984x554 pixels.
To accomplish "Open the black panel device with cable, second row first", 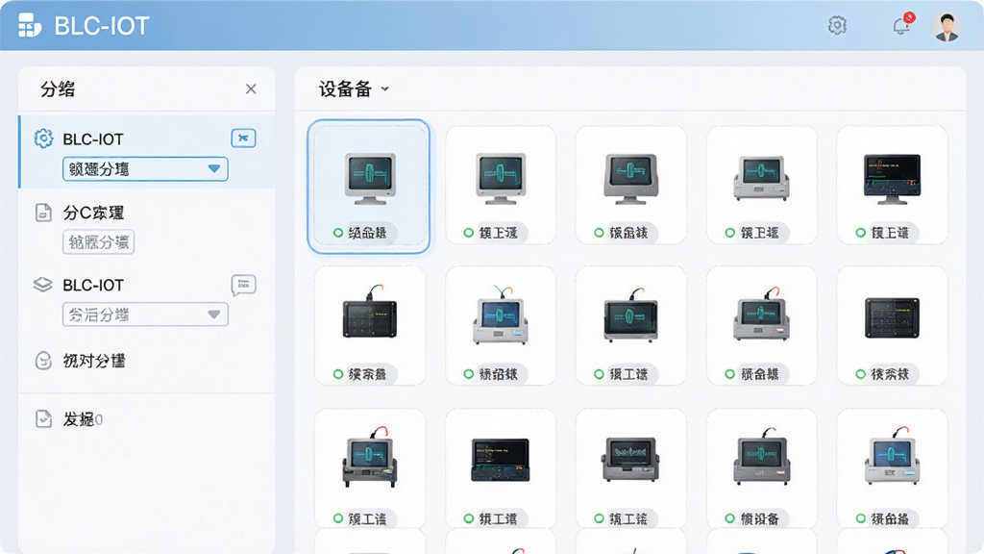I will click(x=370, y=326).
